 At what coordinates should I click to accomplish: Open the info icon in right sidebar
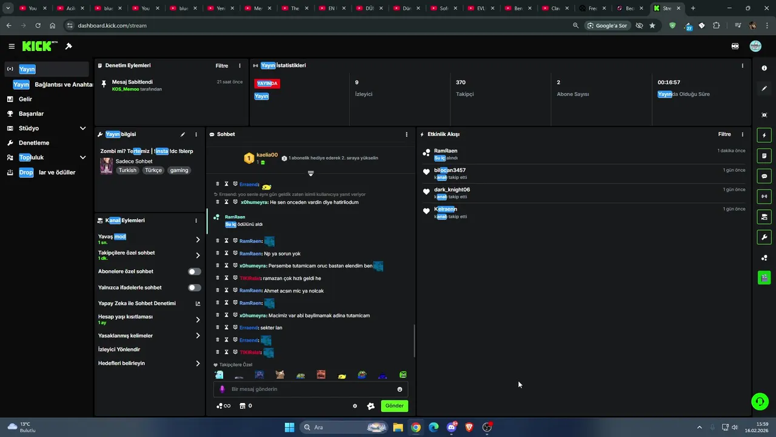click(x=764, y=68)
